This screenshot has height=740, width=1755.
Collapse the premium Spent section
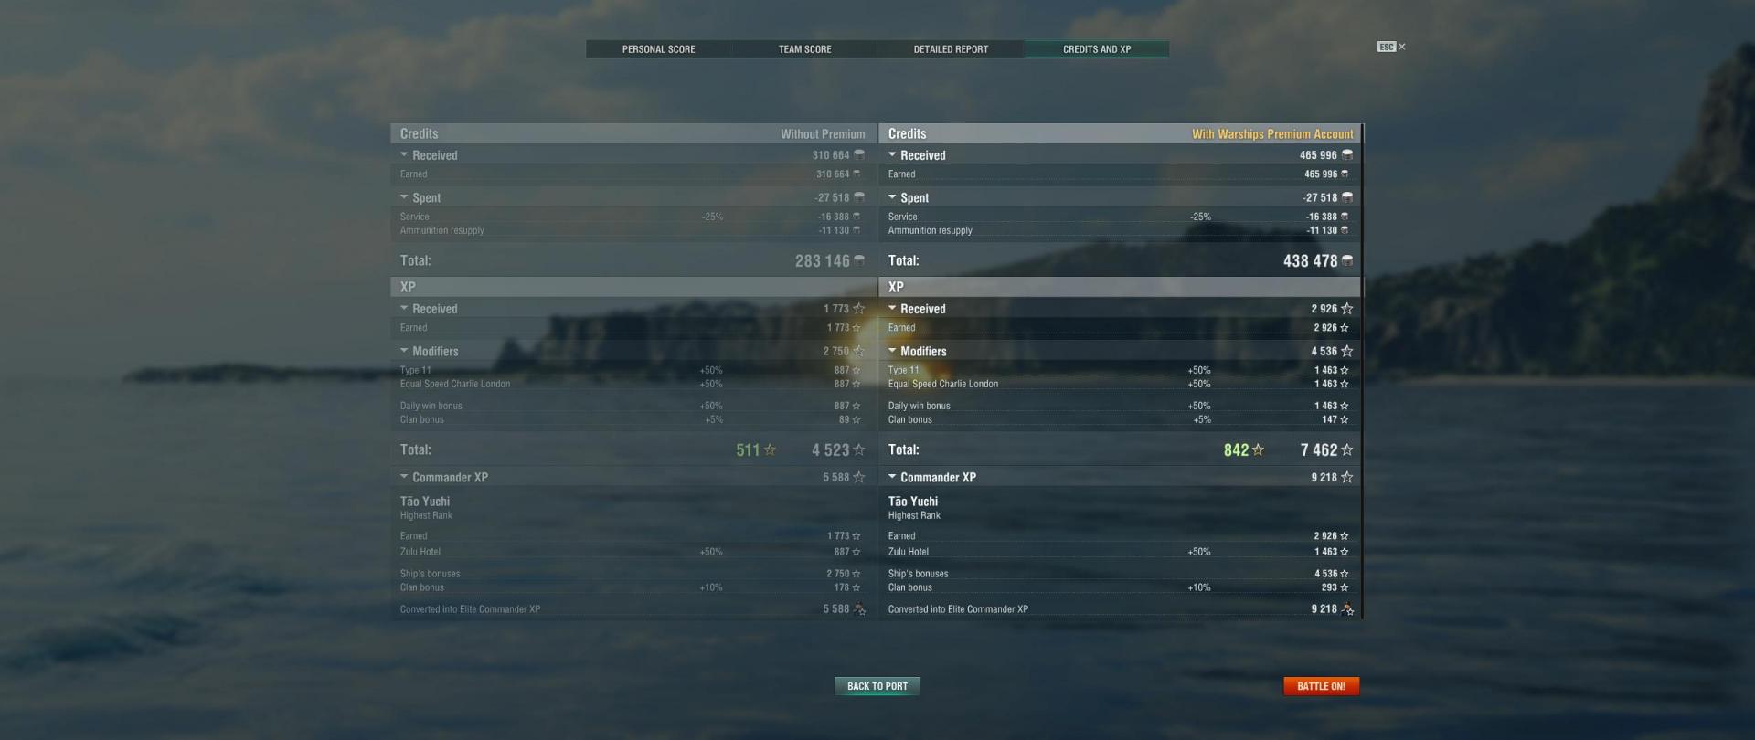(x=892, y=196)
